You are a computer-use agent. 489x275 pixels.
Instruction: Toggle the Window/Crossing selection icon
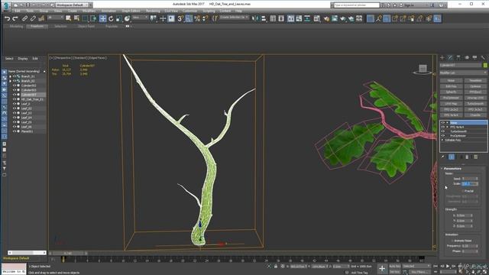coord(93,18)
